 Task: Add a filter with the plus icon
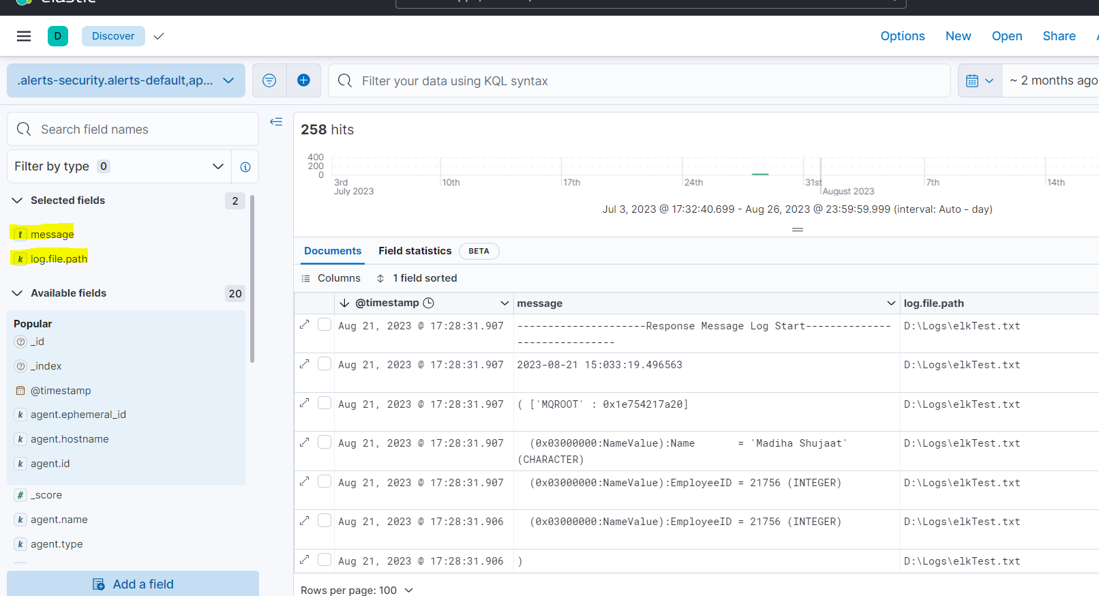coord(304,80)
